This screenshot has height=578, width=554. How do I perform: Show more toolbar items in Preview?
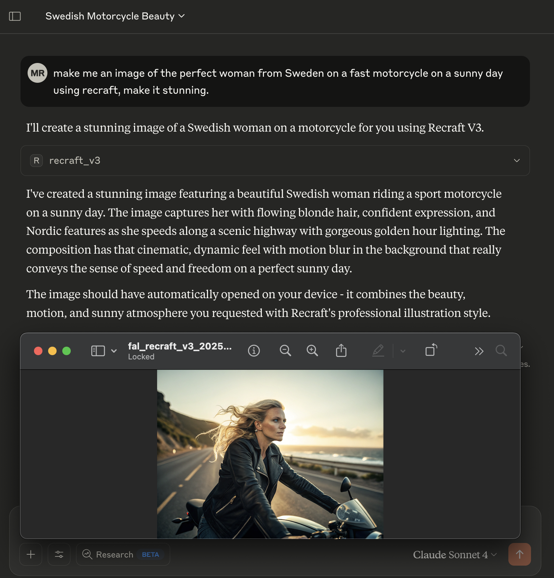479,351
